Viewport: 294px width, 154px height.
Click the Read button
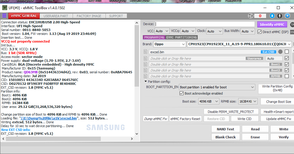[255, 129]
